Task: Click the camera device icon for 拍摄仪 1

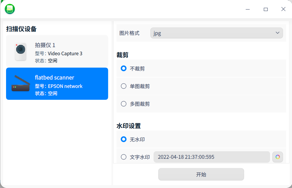Action: click(20, 52)
